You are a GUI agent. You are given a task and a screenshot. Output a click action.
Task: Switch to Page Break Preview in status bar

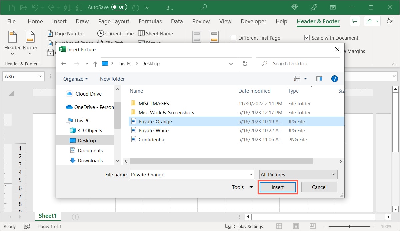(313, 226)
